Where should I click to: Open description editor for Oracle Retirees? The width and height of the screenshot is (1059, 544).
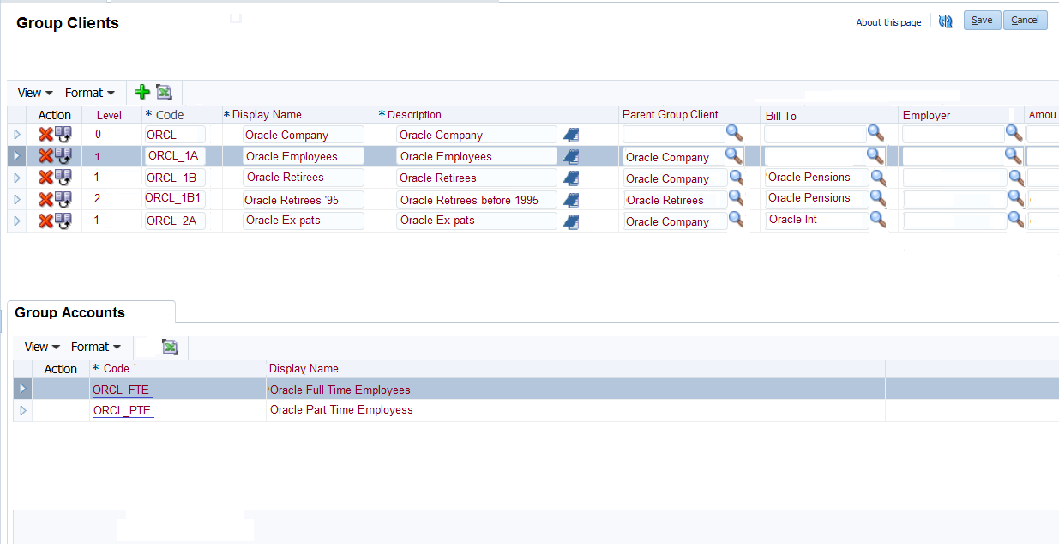(x=571, y=178)
